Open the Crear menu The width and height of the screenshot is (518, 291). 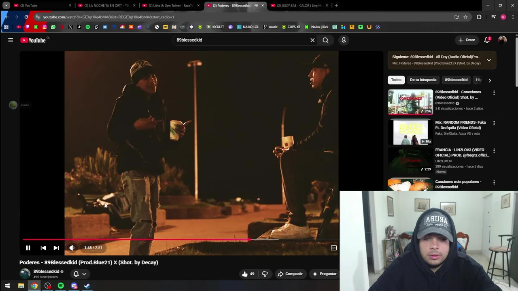point(466,40)
